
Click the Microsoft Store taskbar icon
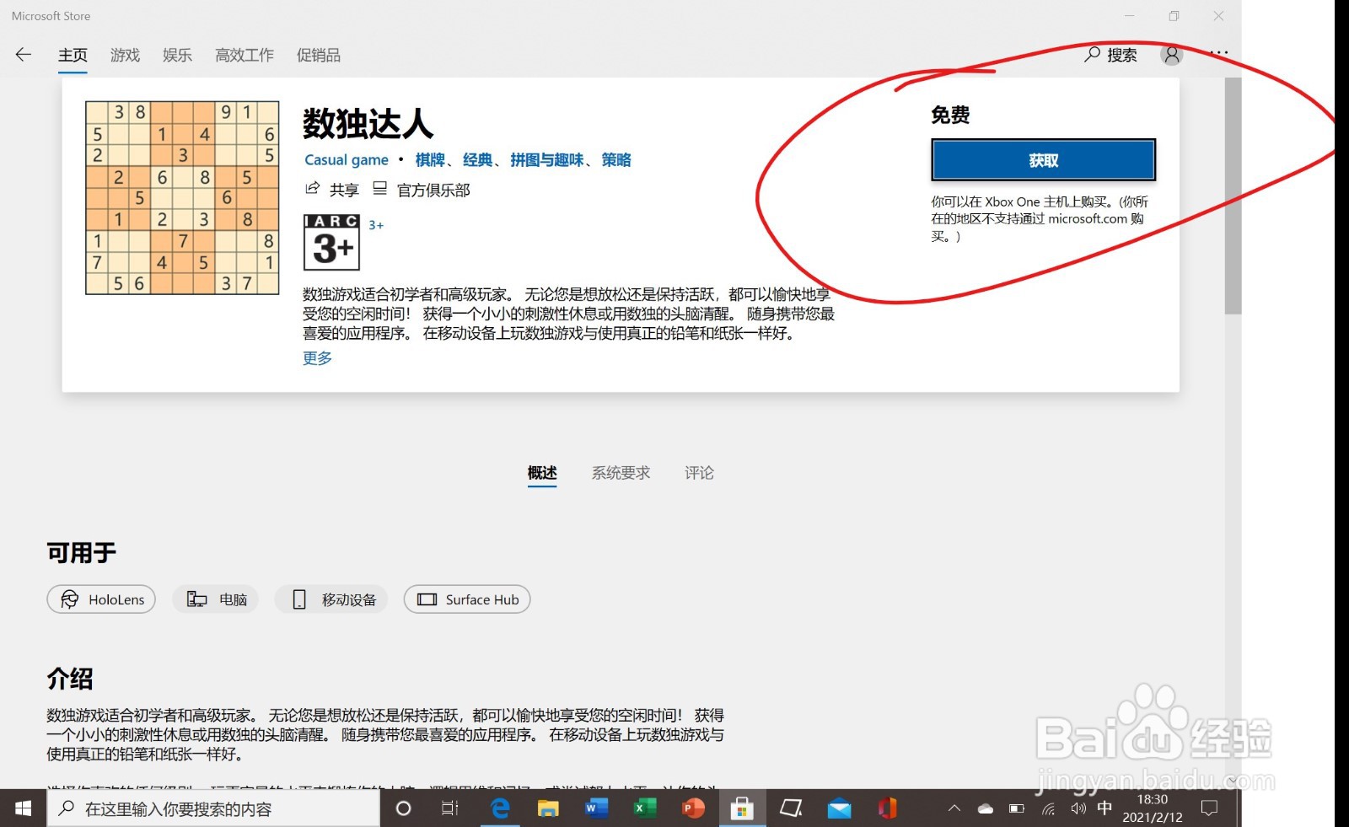coord(742,808)
